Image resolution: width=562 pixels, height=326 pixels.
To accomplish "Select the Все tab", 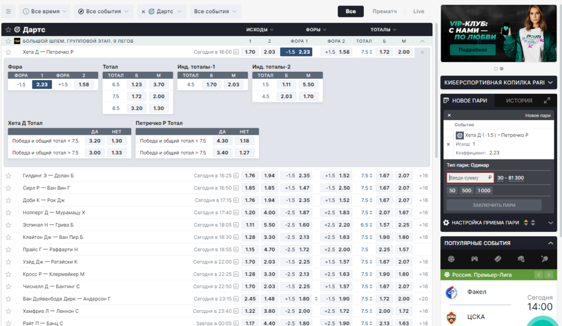I will (351, 12).
